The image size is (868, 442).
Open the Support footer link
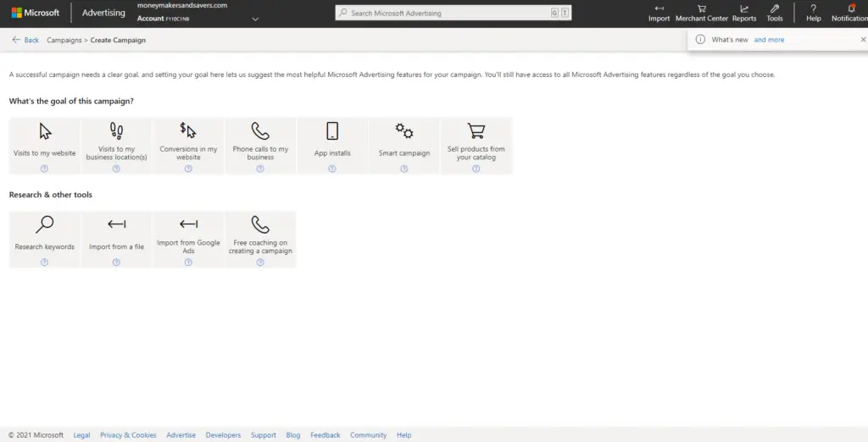[x=263, y=435]
